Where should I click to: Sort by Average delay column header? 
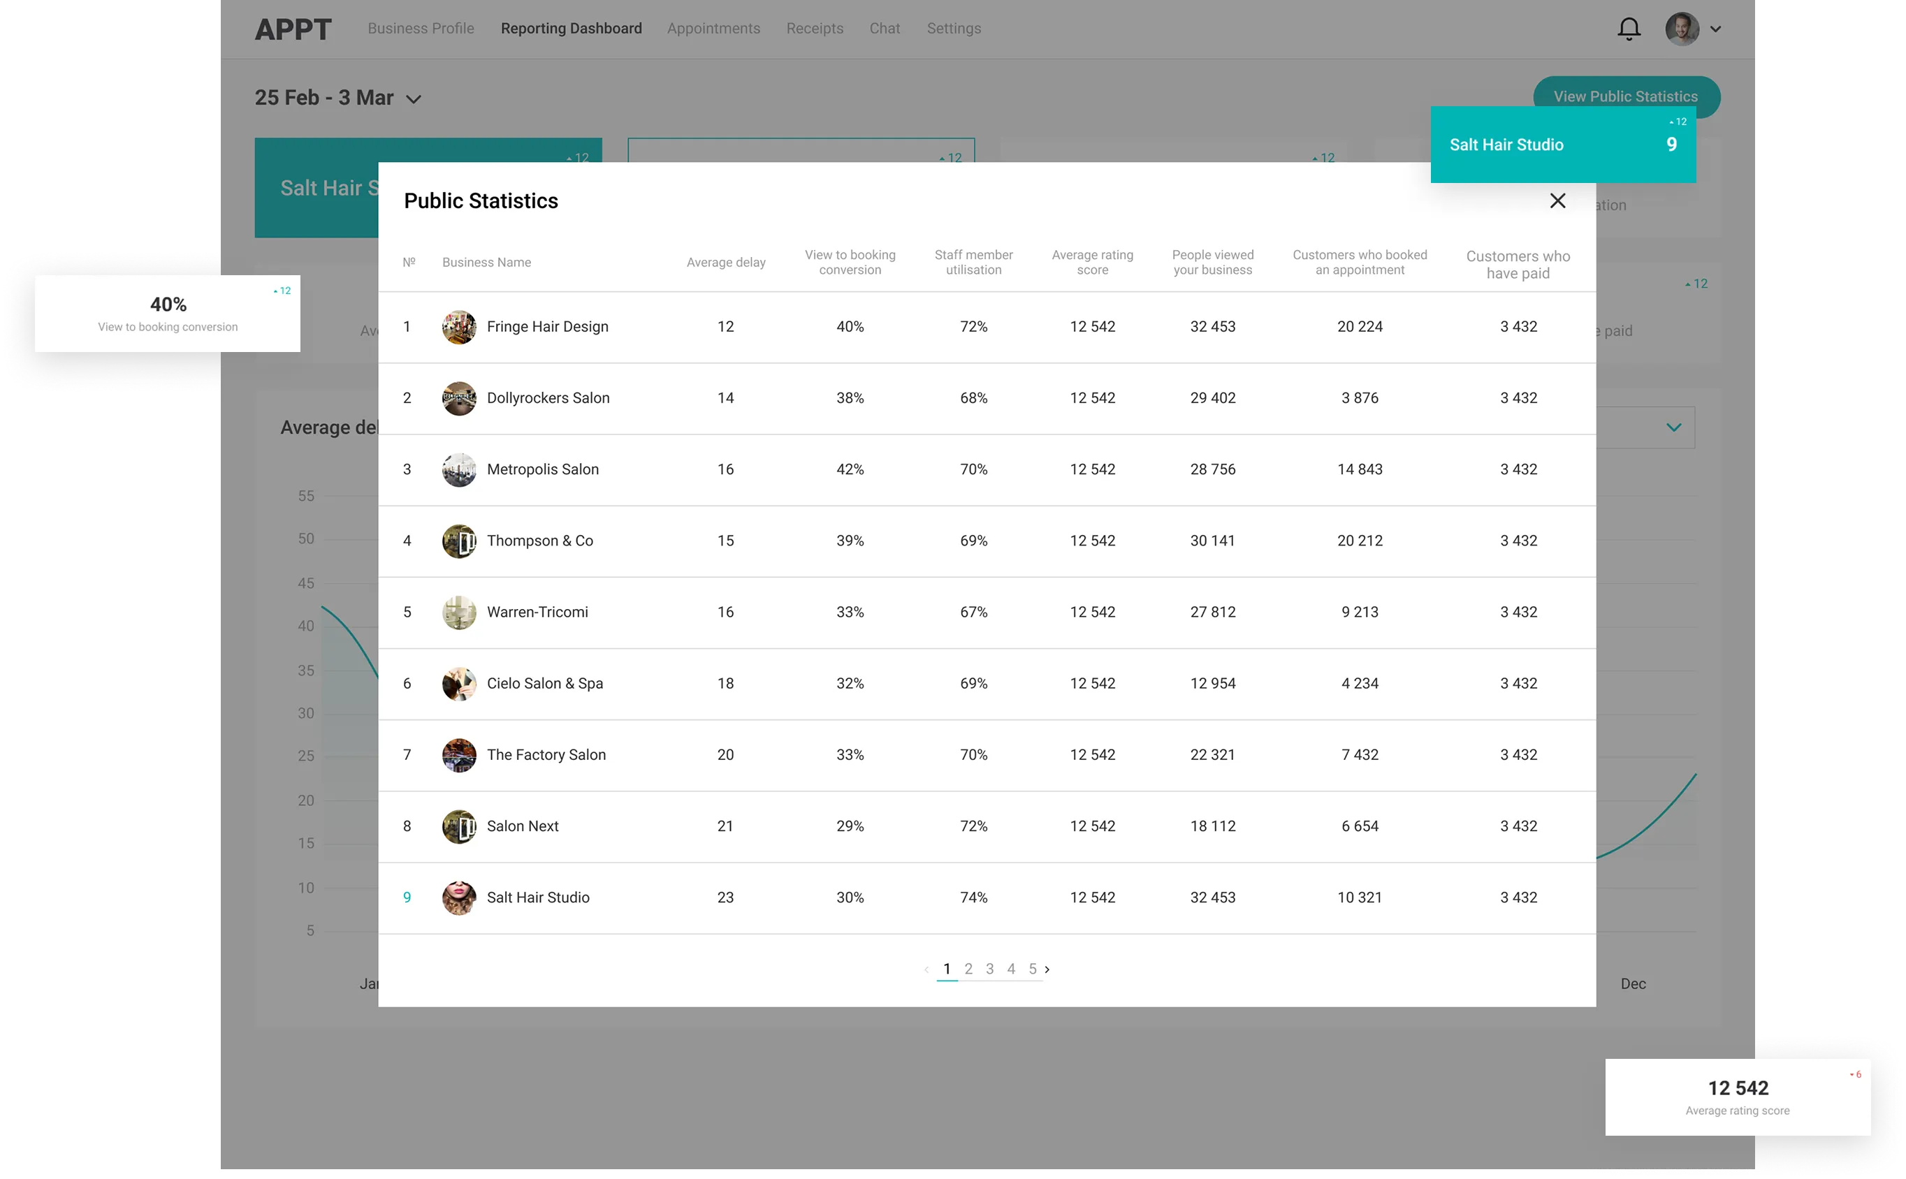pyautogui.click(x=725, y=263)
